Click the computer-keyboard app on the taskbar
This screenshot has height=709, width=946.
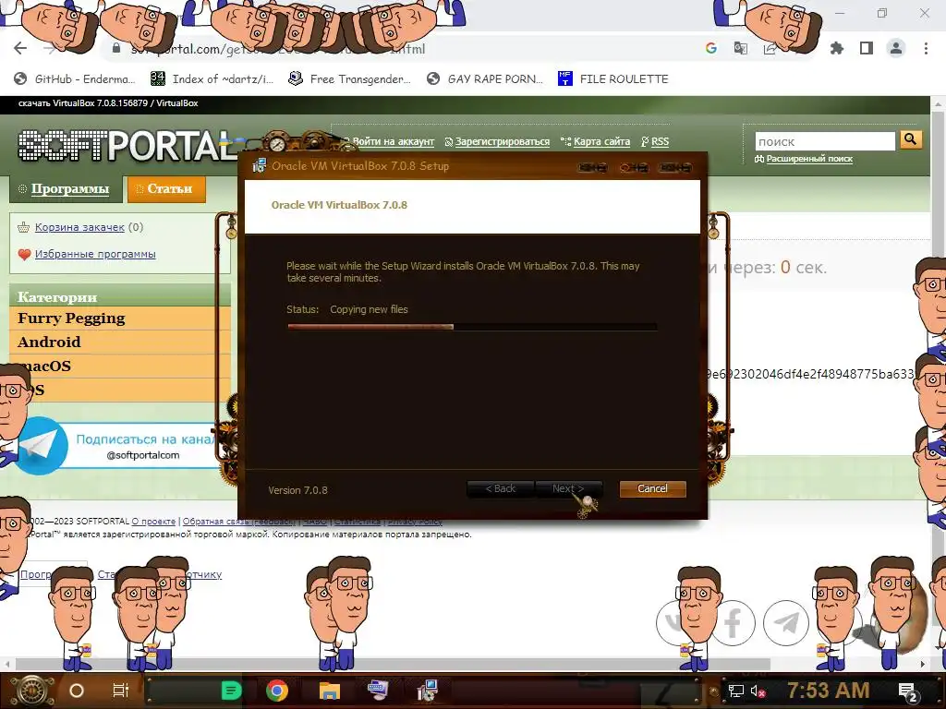tap(378, 689)
